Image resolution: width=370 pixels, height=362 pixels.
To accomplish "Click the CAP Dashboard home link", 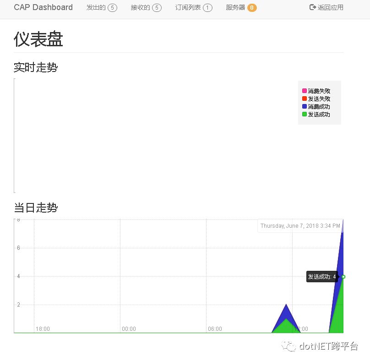I will pos(43,7).
